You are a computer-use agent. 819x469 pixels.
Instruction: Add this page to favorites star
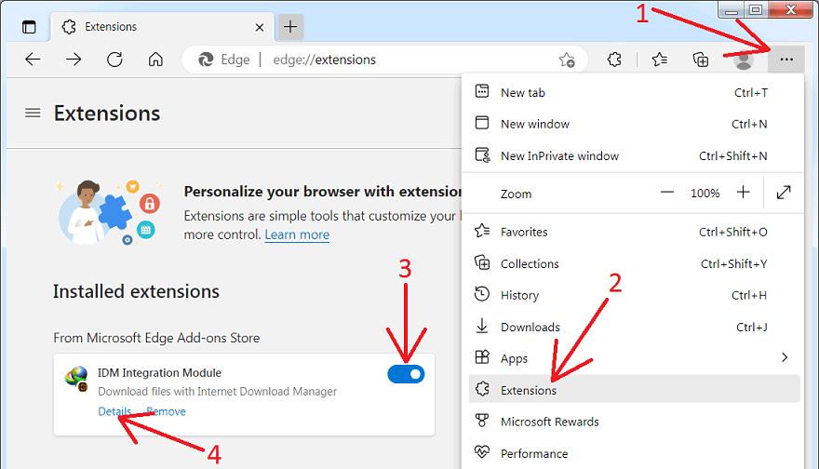point(567,60)
